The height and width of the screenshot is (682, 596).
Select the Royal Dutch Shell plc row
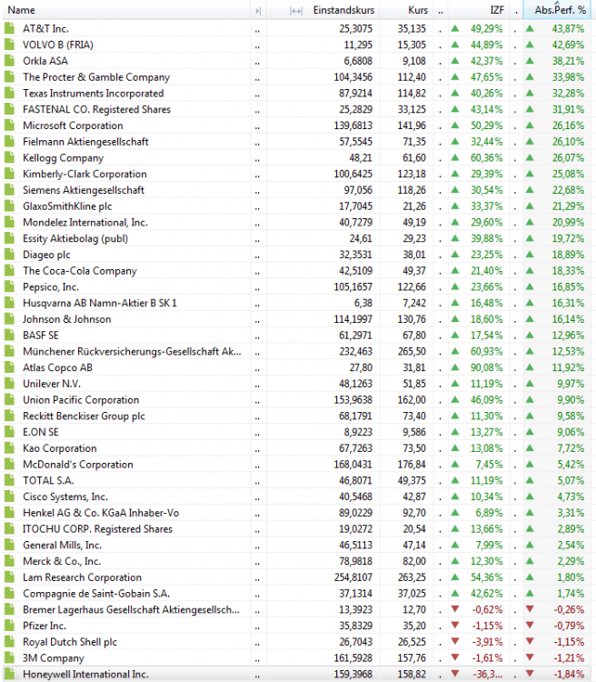298,642
